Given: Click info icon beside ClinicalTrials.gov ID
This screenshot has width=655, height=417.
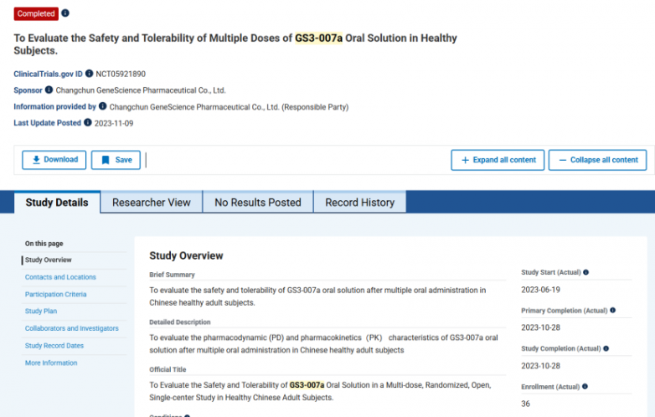Looking at the screenshot, I should click(89, 74).
